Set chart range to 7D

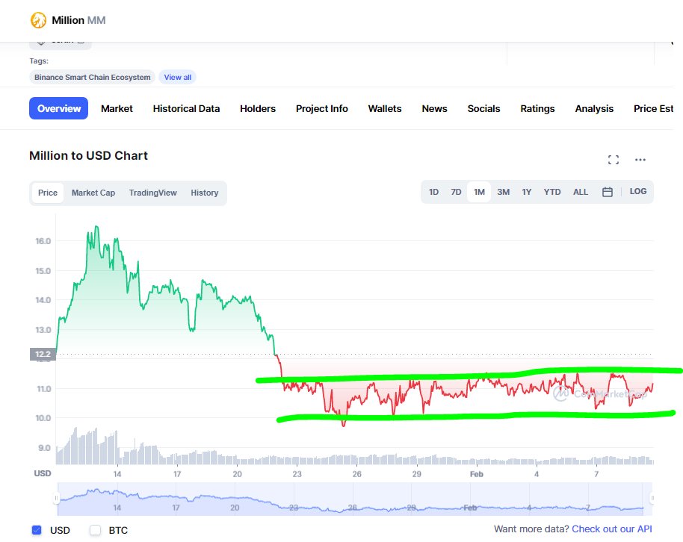pos(456,192)
